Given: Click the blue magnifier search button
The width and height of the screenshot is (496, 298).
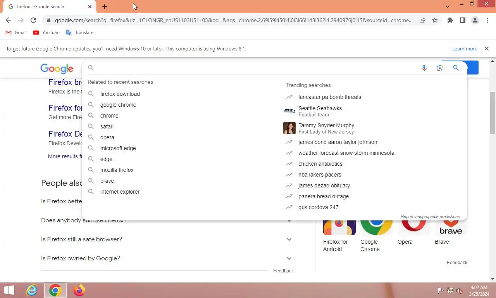Looking at the screenshot, I should 456,68.
